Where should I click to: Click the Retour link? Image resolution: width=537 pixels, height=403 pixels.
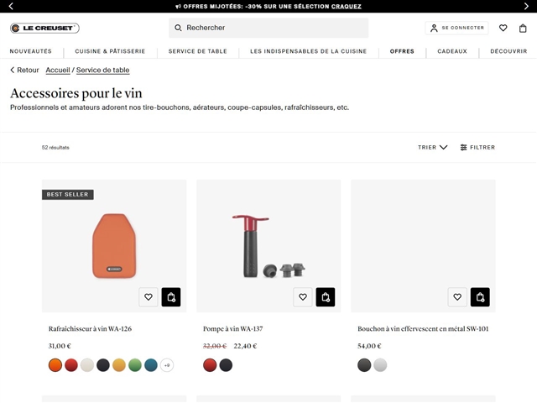(24, 70)
